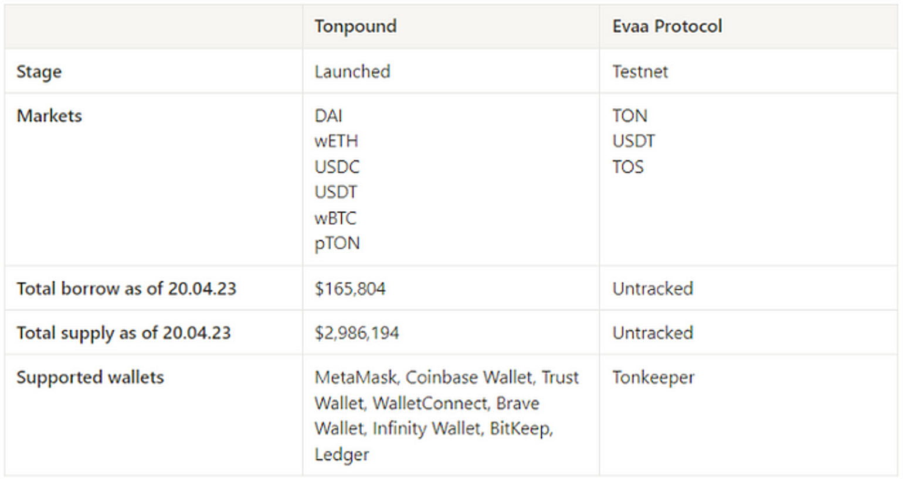Select the Markets row label
This screenshot has height=479, width=903.
coord(49,115)
